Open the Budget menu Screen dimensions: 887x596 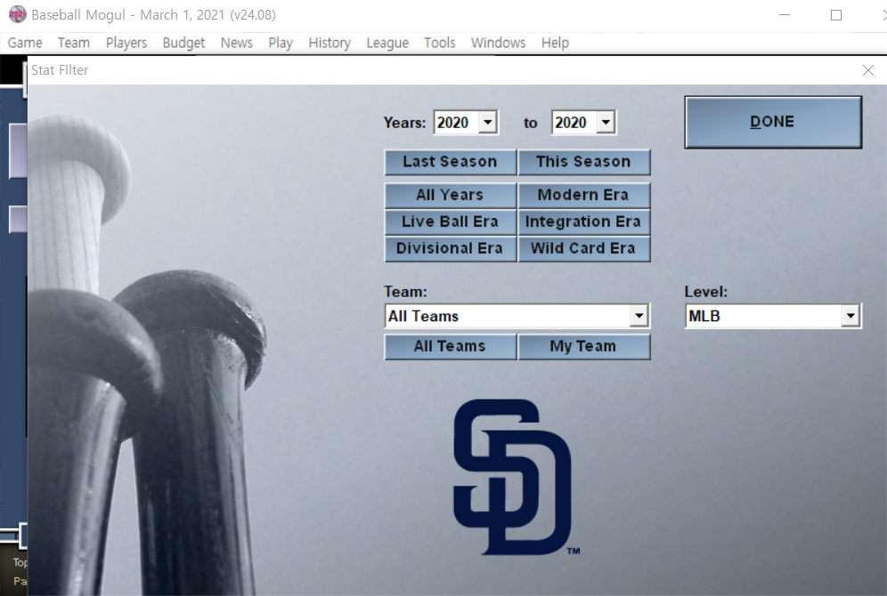click(x=183, y=43)
